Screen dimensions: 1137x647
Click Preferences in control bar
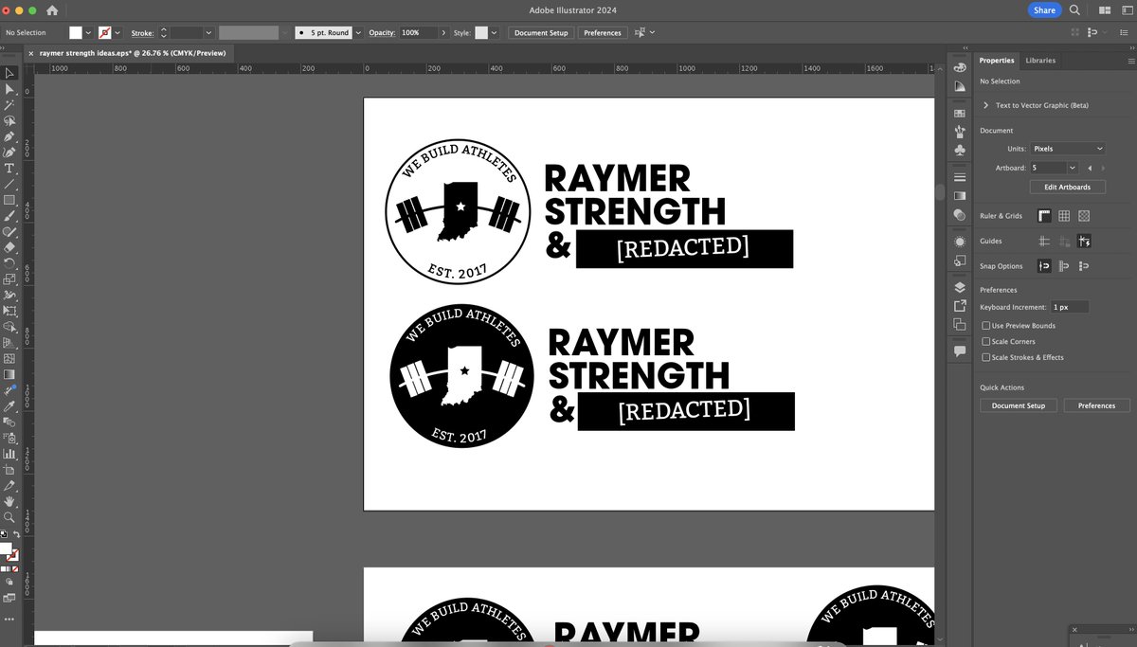click(x=603, y=32)
